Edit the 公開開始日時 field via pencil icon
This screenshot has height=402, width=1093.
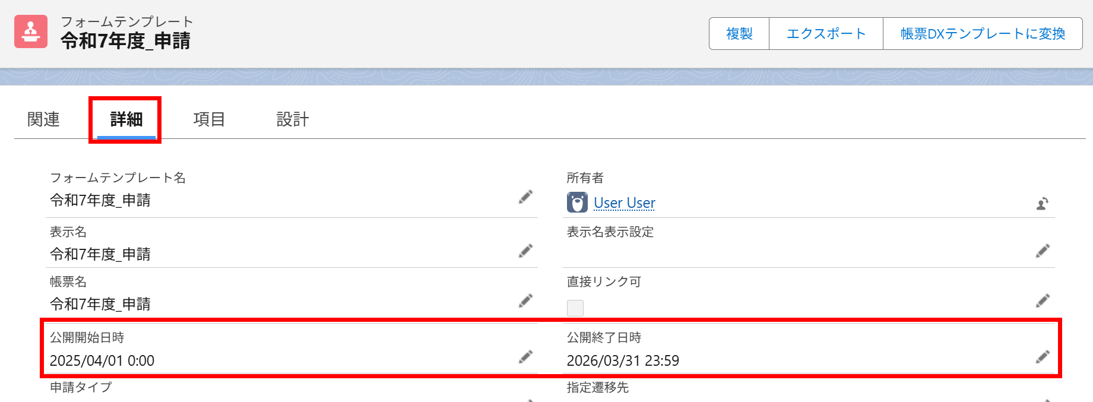coord(525,356)
